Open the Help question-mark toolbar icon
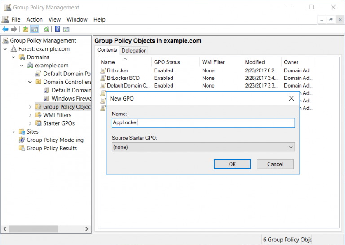 [57, 29]
